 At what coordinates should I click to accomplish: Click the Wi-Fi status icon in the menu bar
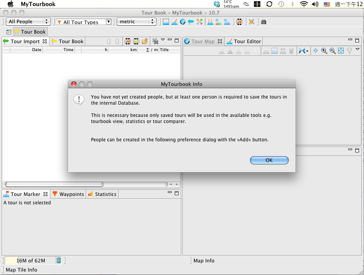[304, 4]
